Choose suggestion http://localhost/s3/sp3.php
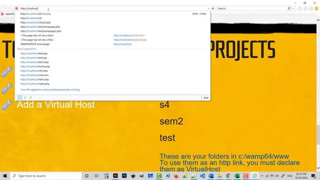This screenshot has height=180, width=320. (x=35, y=22)
